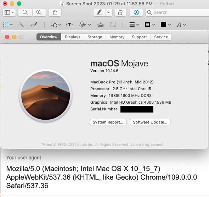The height and width of the screenshot is (197, 209).
Task: Toggle the Markup toolbar button
Action: (x=136, y=12)
